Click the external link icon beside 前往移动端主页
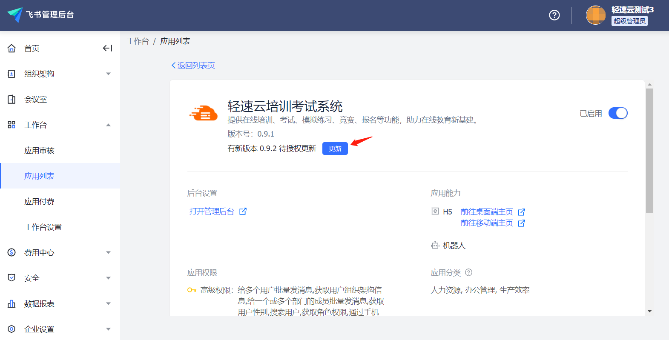669x340 pixels. 521,223
